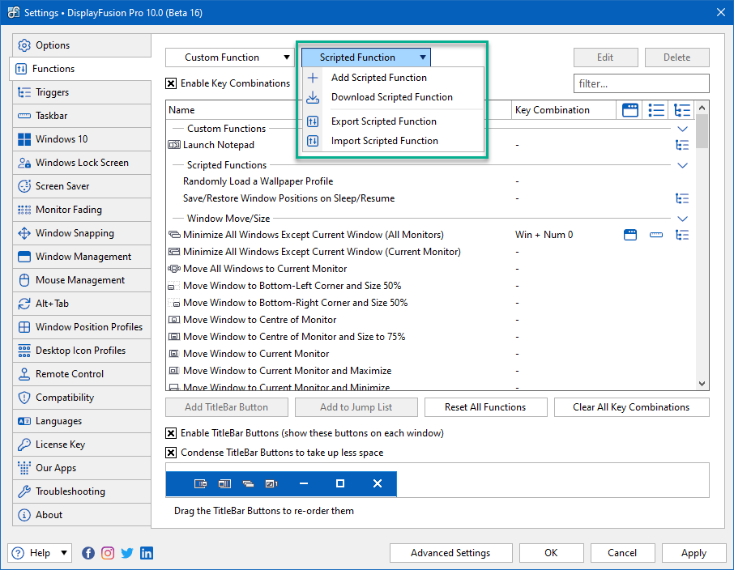Click the icon beside Move All Windows to Current Monitor

click(174, 269)
